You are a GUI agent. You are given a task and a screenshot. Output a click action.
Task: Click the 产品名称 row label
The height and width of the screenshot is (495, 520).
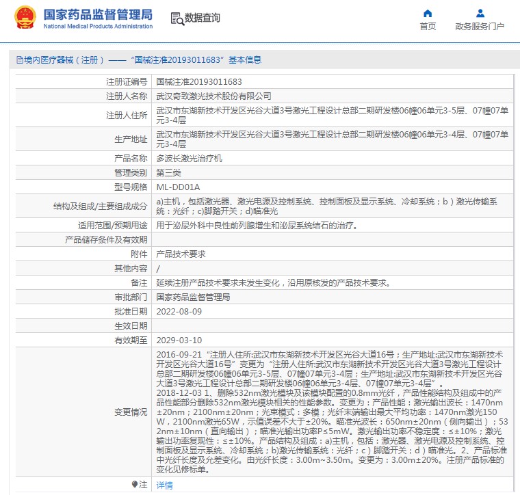pos(130,159)
